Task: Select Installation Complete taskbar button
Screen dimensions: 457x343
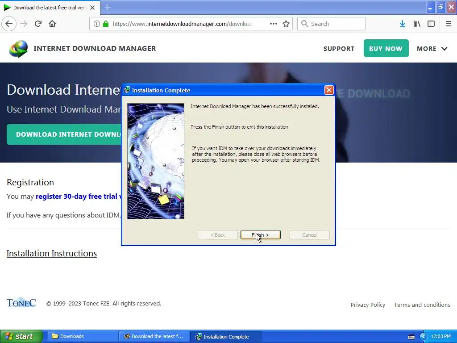Action: [x=225, y=337]
